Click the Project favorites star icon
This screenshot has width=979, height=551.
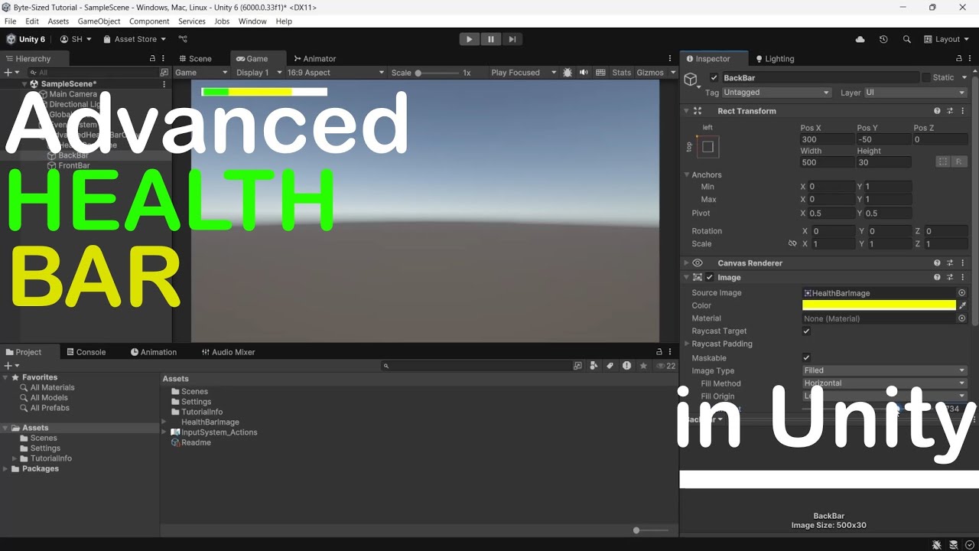click(643, 366)
